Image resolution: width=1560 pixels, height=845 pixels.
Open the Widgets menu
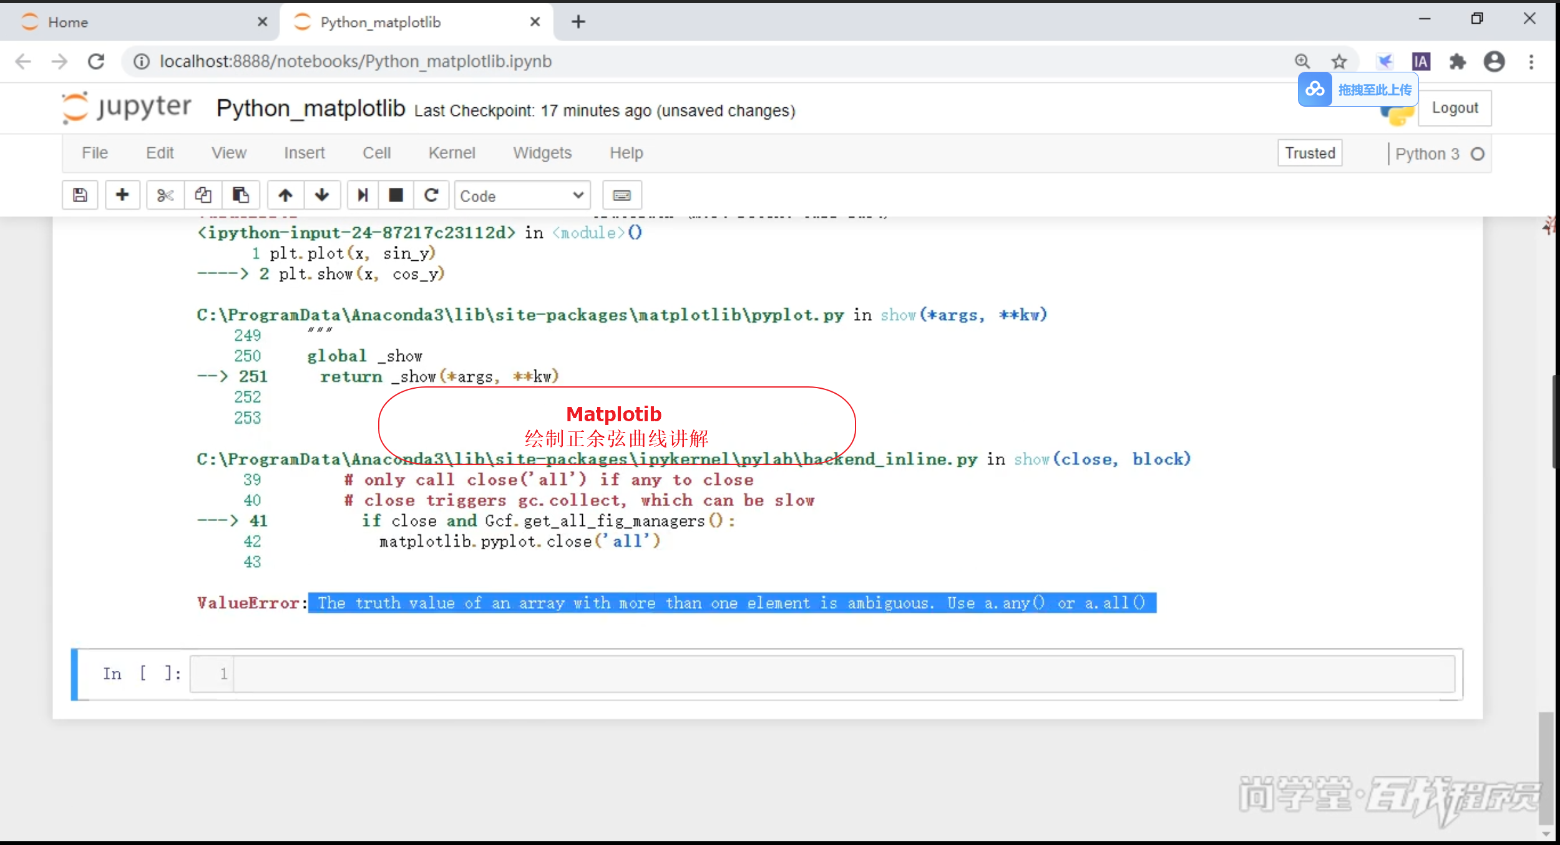click(542, 153)
